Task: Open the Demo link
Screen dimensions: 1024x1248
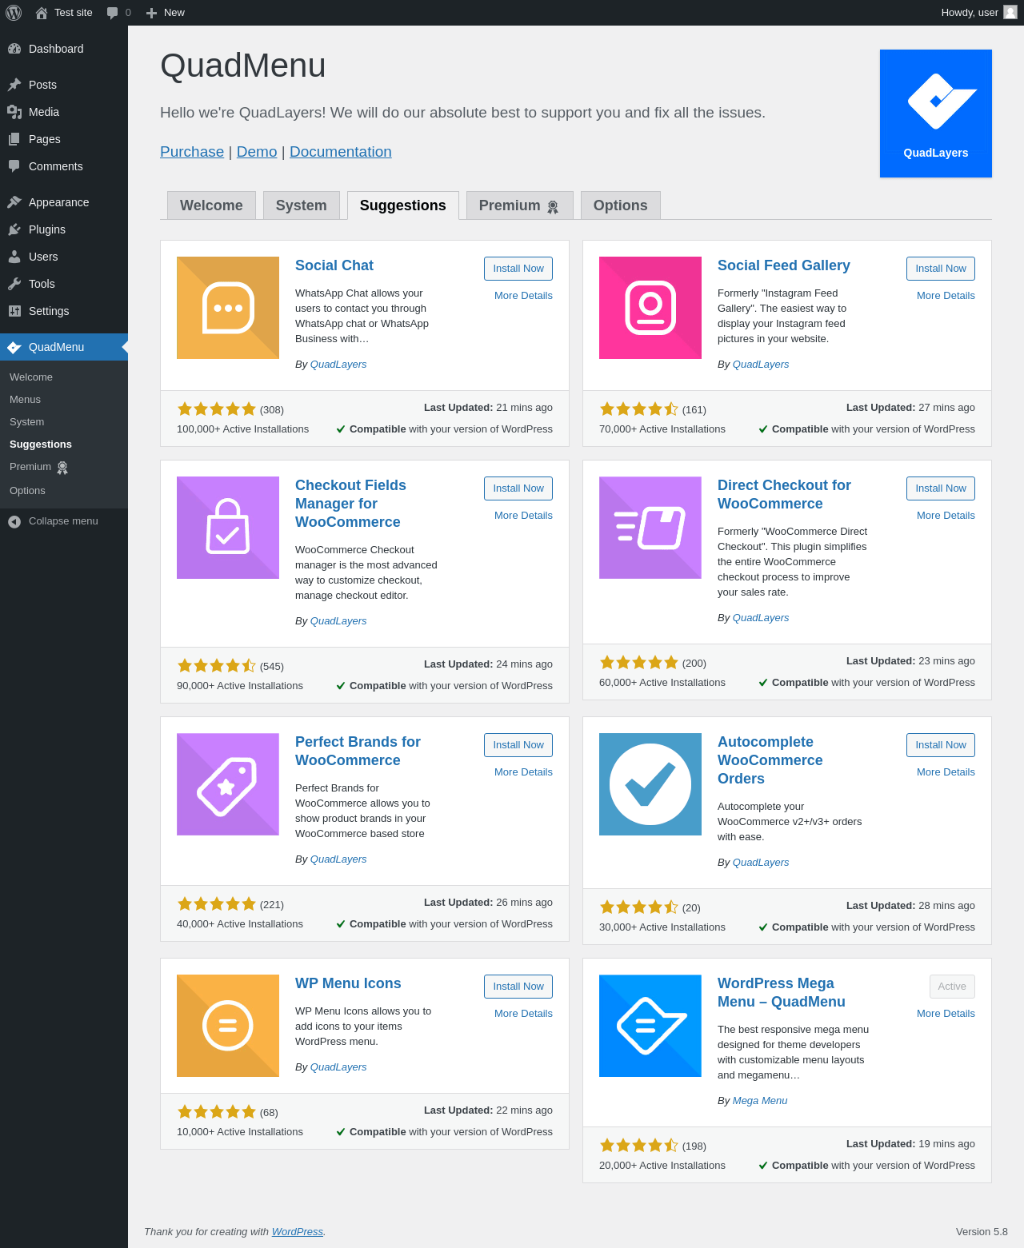Action: pyautogui.click(x=257, y=152)
